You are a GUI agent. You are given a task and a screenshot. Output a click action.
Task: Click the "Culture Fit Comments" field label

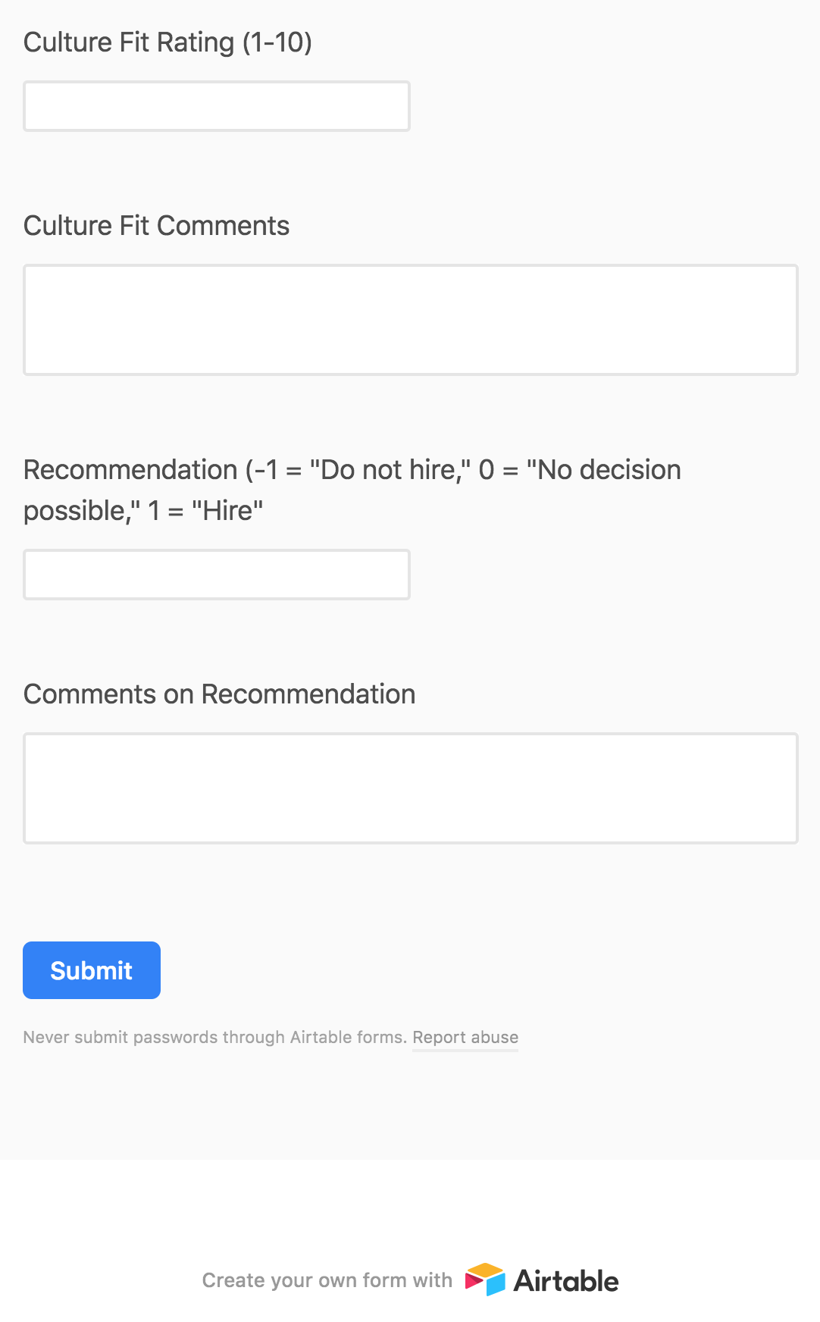[x=157, y=226]
